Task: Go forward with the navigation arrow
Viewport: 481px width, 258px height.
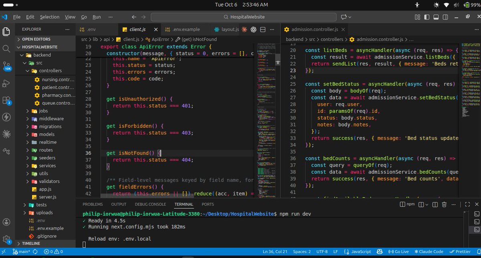Action: pyautogui.click(x=144, y=17)
